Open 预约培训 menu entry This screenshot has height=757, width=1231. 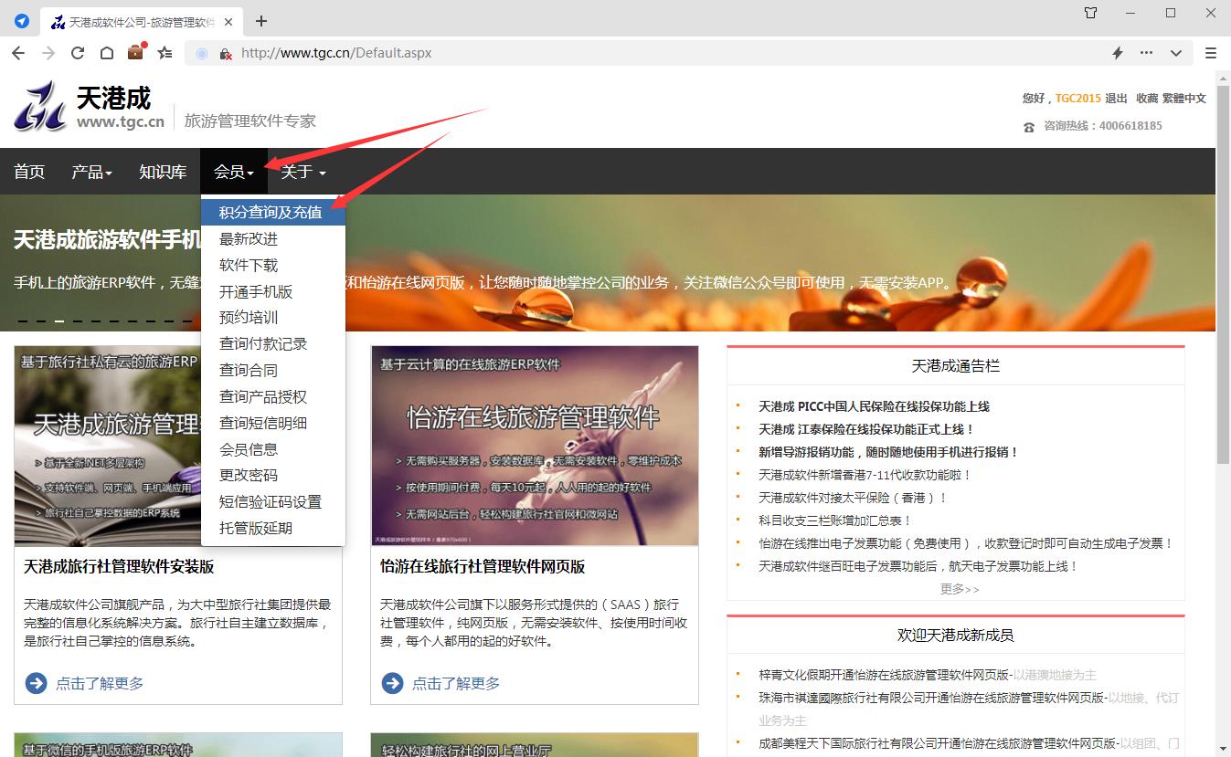(273, 318)
